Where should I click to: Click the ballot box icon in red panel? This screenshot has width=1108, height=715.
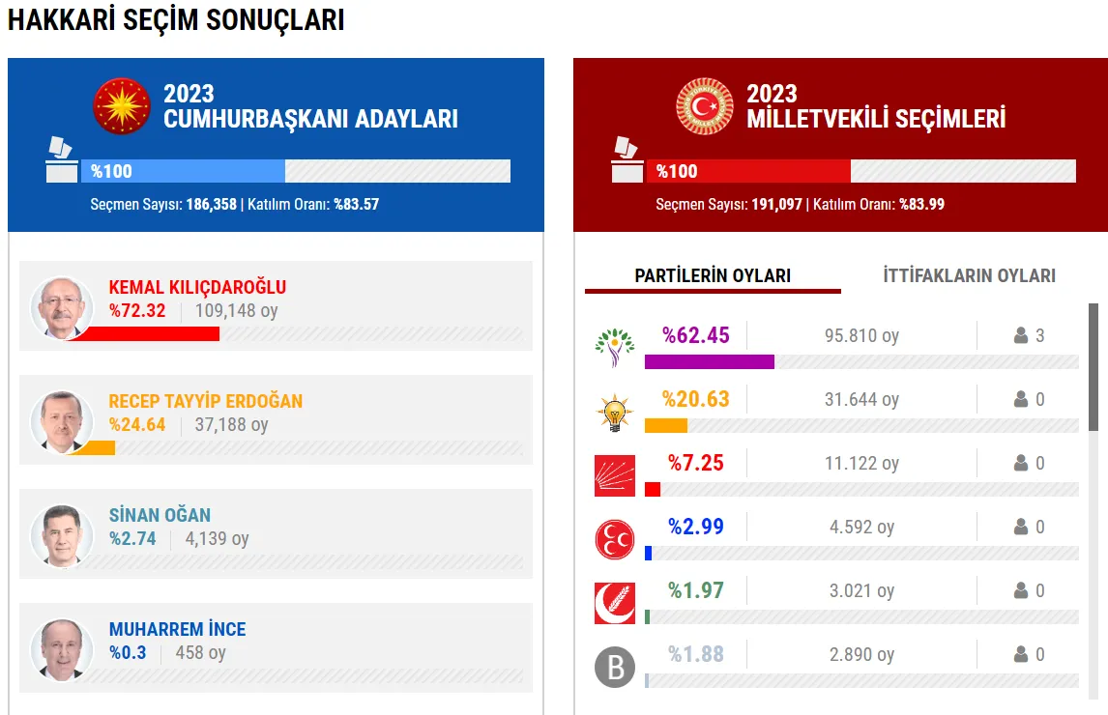pos(627,160)
